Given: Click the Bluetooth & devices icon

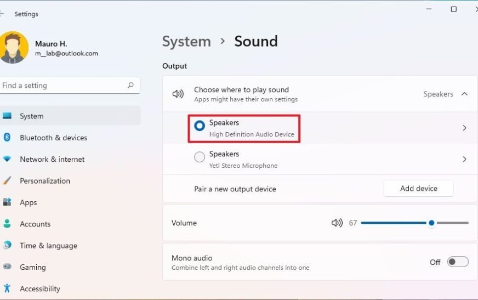Looking at the screenshot, I should tap(7, 137).
